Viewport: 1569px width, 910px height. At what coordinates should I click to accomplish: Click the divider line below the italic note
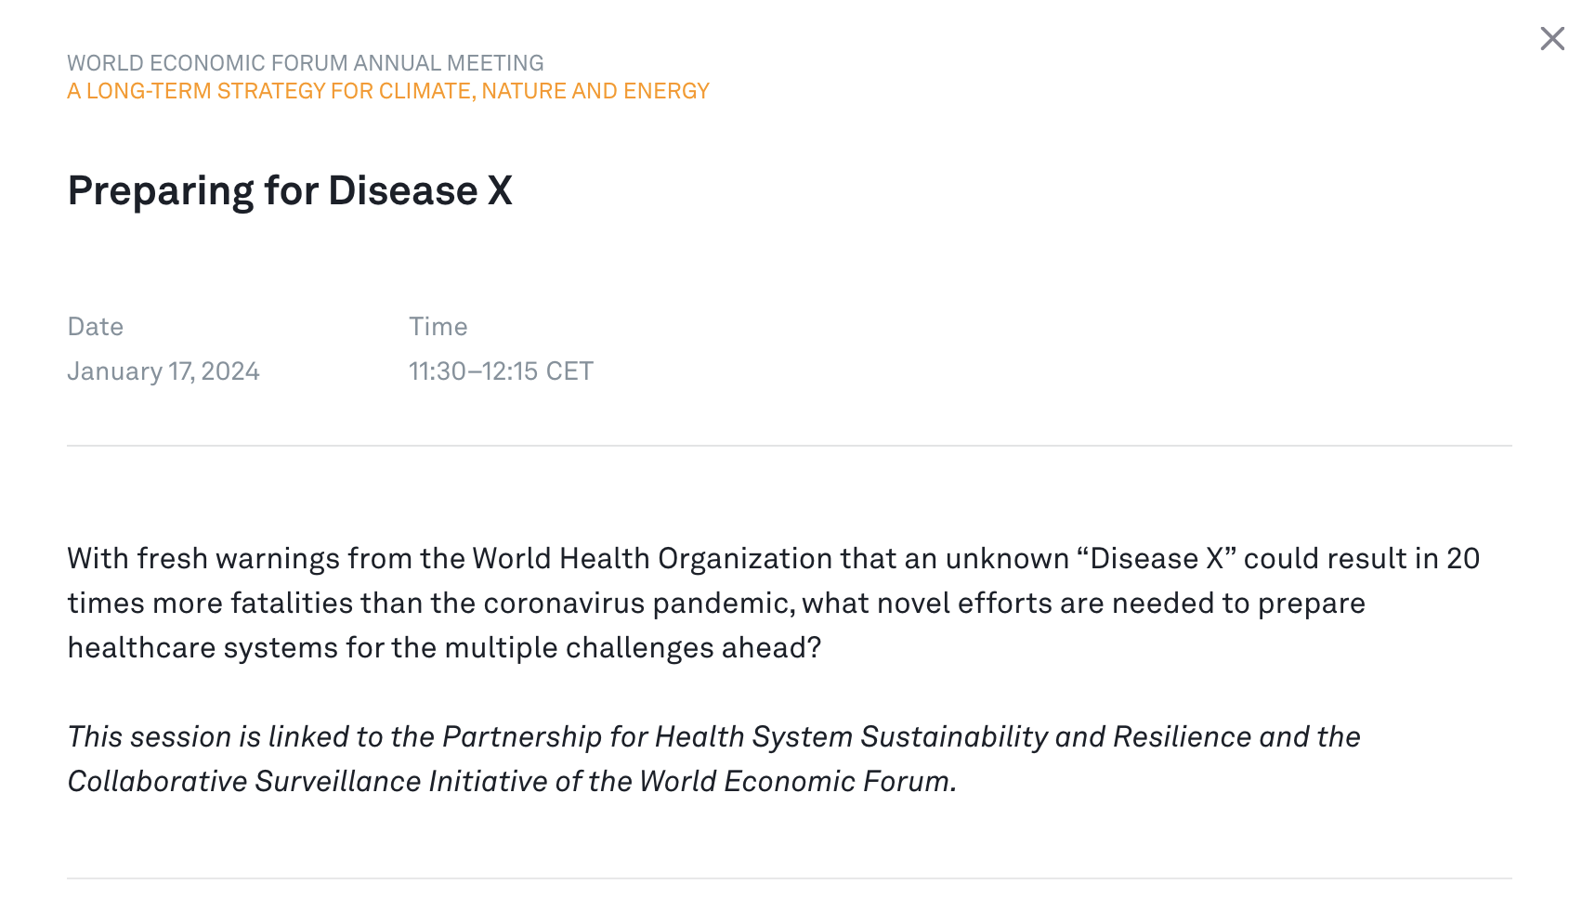789,878
